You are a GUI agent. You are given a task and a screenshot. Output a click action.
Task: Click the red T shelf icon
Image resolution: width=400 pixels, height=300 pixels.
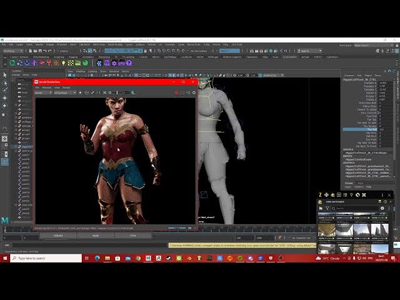coord(49,62)
